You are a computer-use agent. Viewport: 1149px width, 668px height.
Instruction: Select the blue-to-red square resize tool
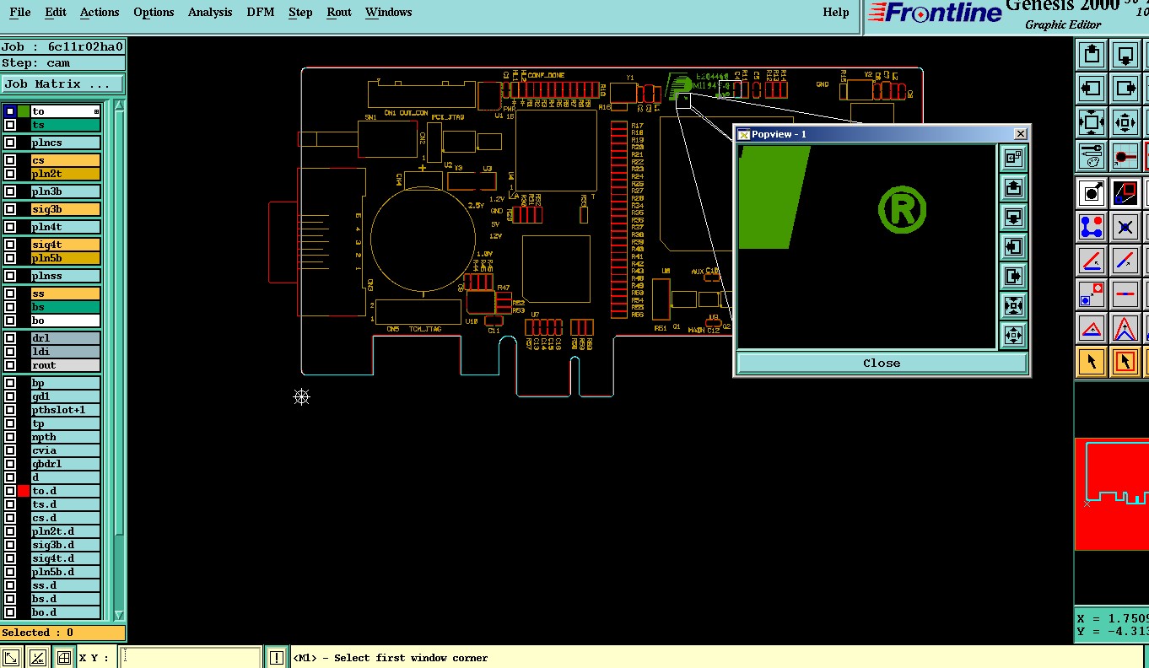(x=1092, y=294)
